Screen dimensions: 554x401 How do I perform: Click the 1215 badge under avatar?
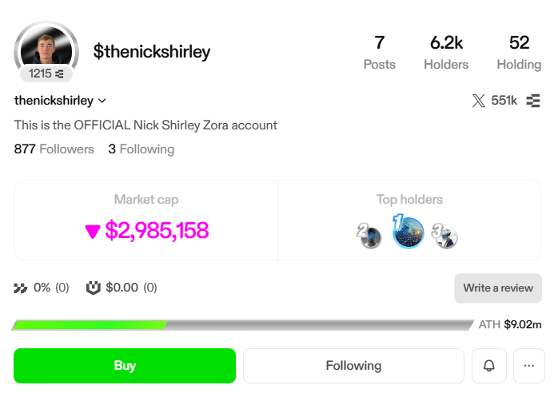click(46, 73)
